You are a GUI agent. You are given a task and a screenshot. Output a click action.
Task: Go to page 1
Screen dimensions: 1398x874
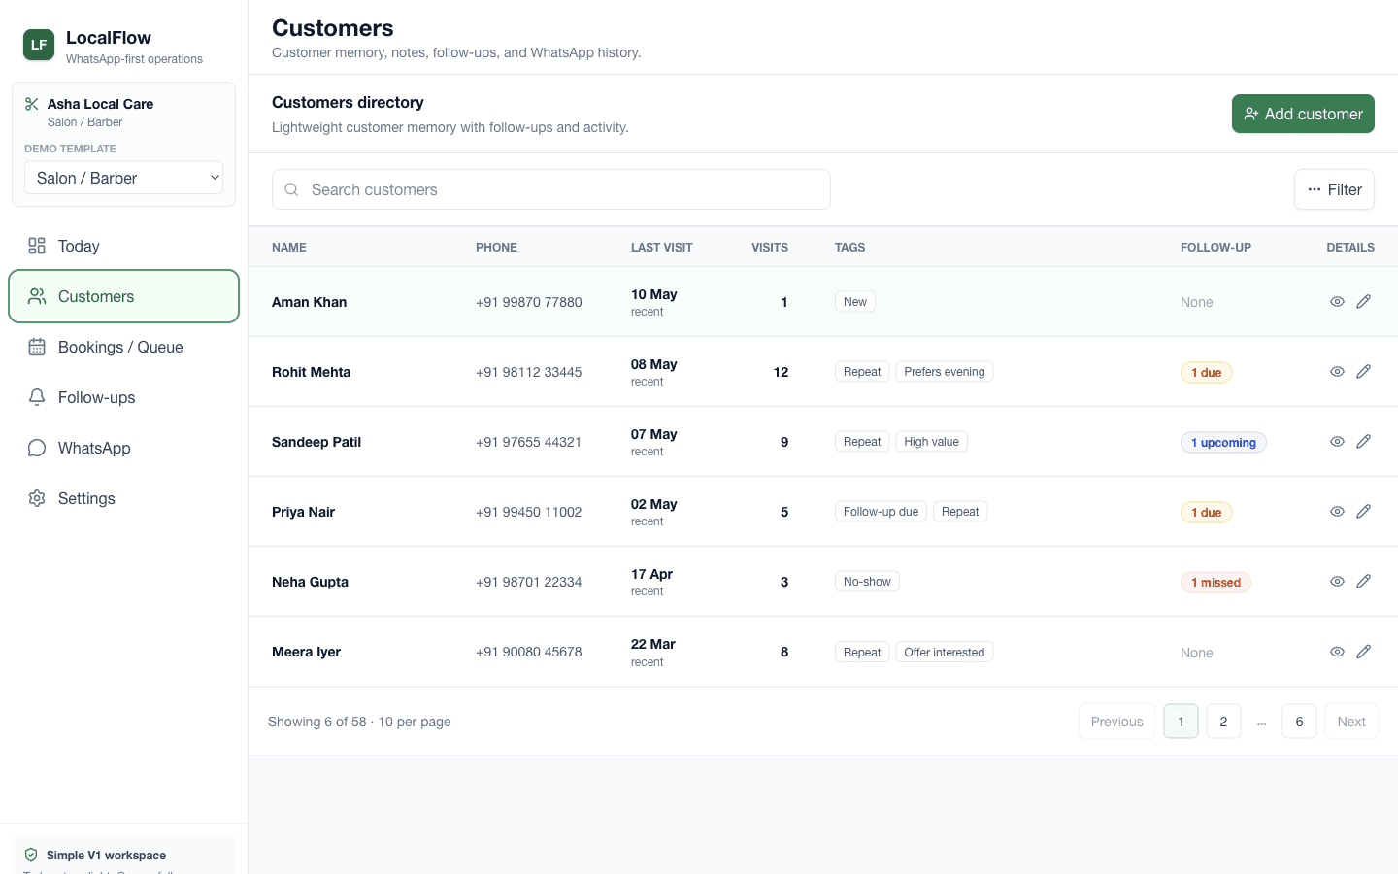(1181, 722)
